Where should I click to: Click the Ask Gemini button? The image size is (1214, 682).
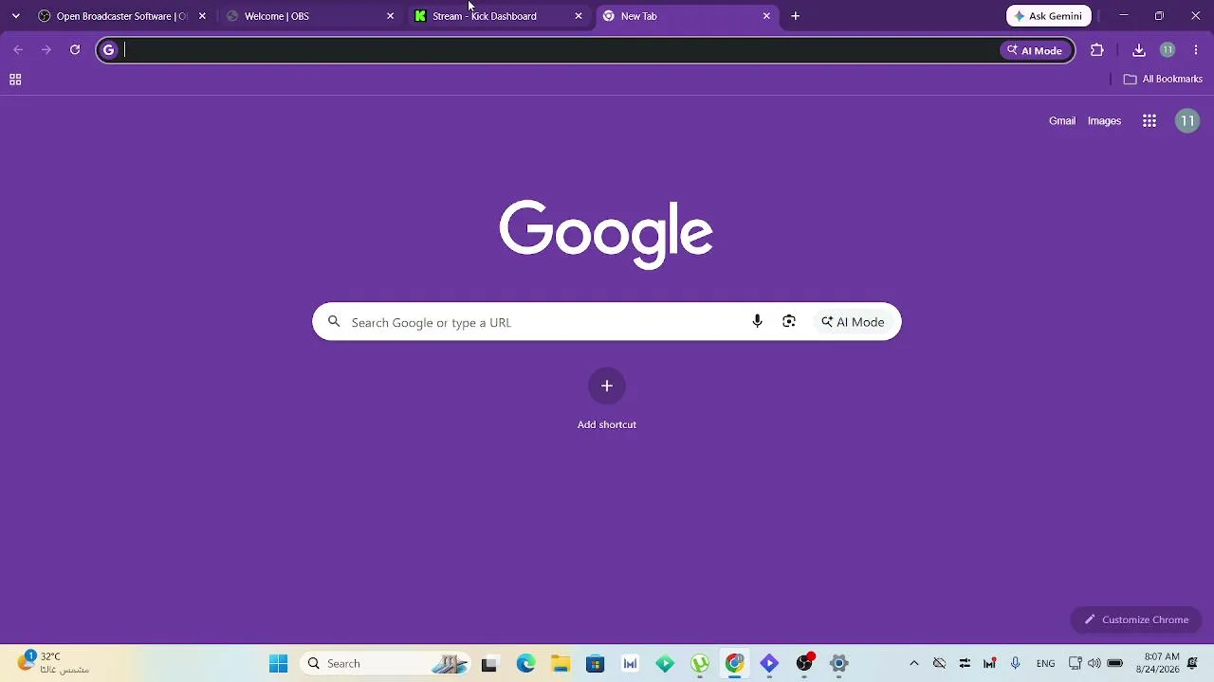(x=1048, y=16)
